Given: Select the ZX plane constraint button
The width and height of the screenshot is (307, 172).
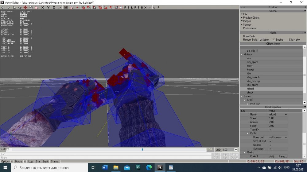Looking at the screenshot, I should point(60,7).
